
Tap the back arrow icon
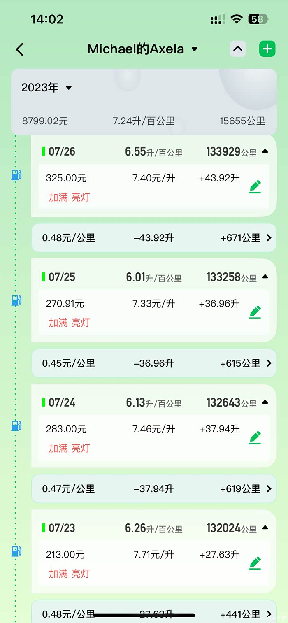(20, 49)
